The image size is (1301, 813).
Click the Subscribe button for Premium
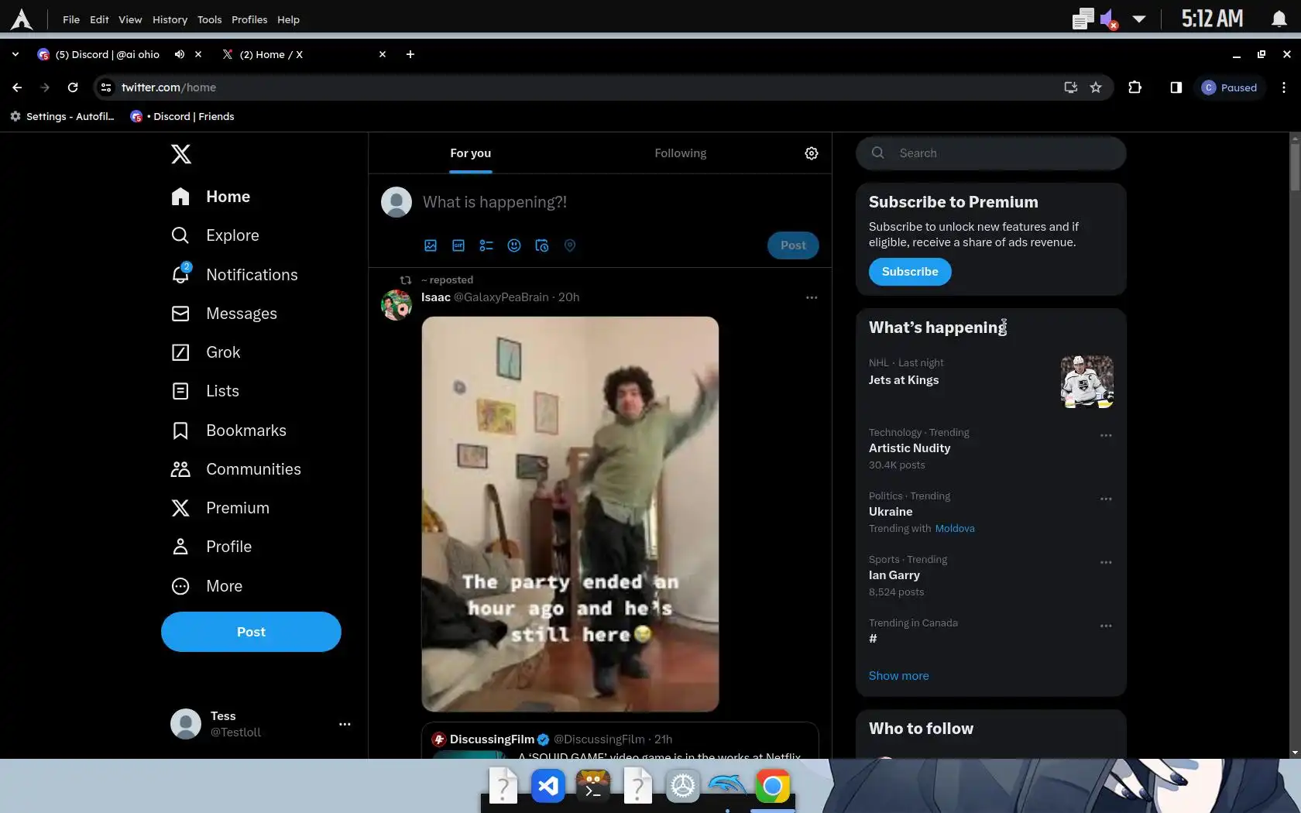coord(910,272)
